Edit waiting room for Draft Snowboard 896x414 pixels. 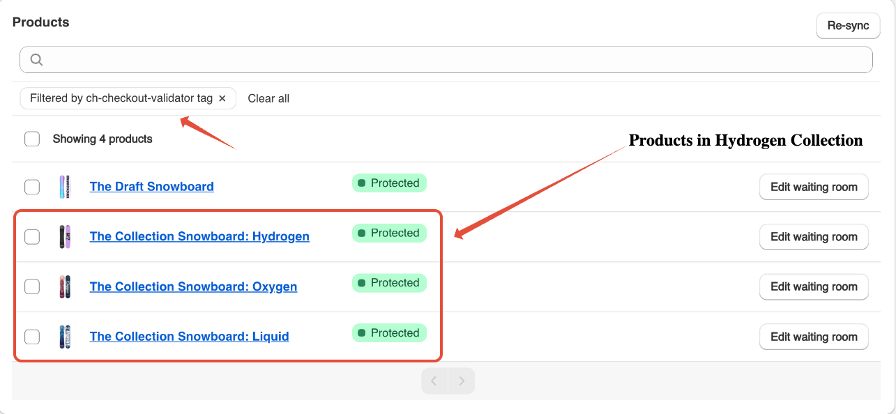coord(814,187)
